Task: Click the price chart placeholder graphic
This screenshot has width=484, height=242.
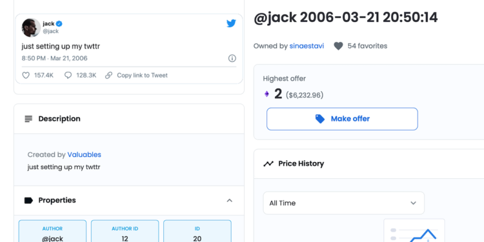Action: click(x=414, y=230)
